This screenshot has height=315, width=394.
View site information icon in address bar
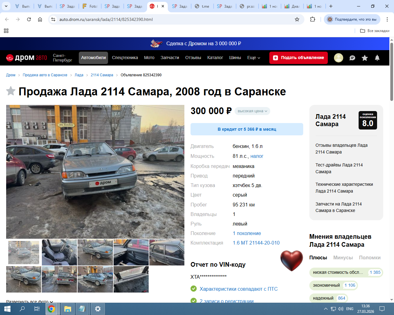pyautogui.click(x=53, y=19)
